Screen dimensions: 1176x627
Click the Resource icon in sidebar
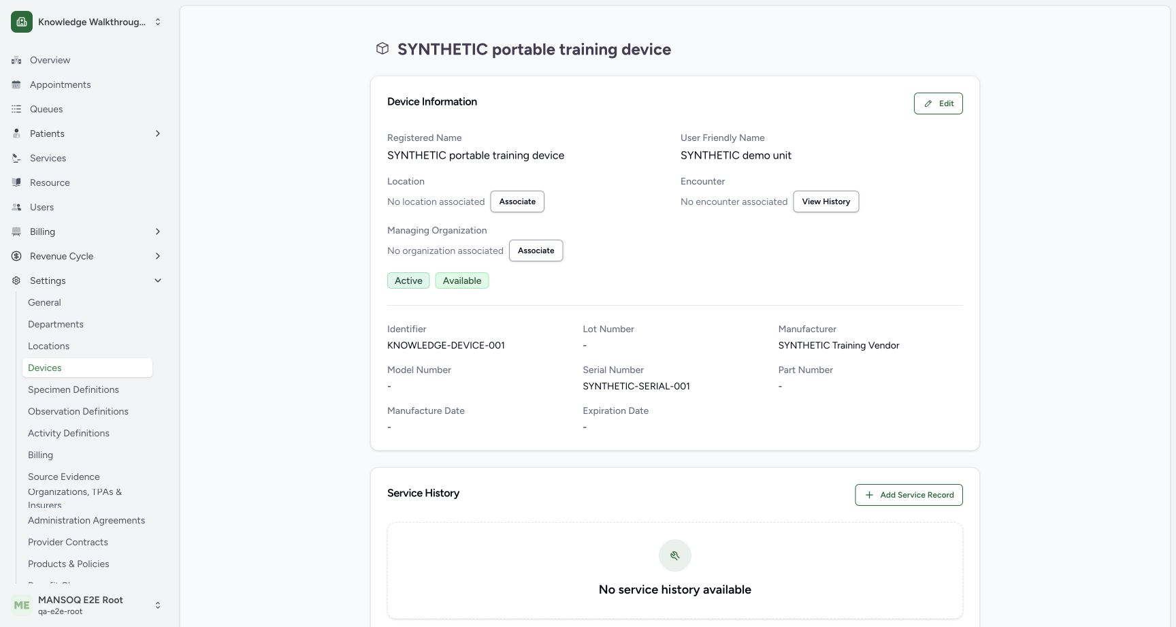(x=16, y=182)
